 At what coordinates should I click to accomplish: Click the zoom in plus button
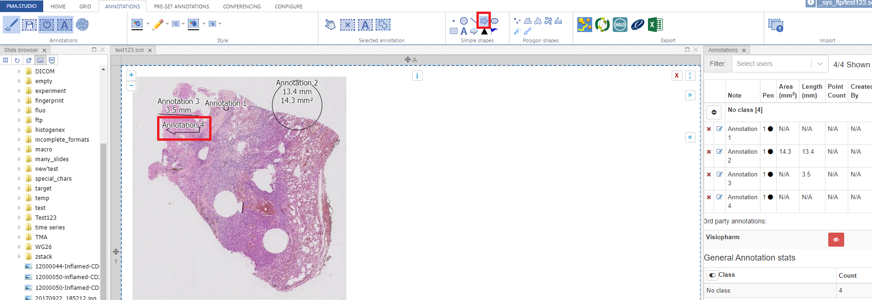pyautogui.click(x=132, y=75)
